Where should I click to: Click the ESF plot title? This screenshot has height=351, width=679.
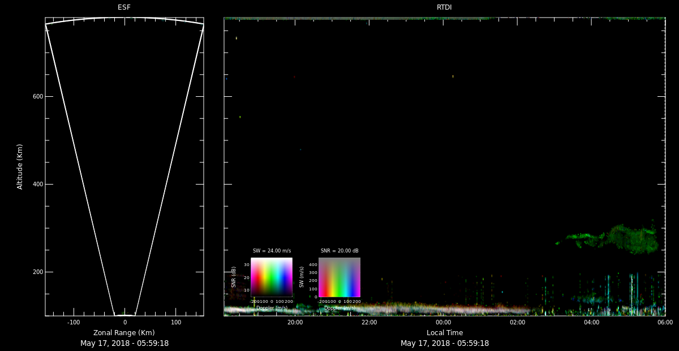124,7
